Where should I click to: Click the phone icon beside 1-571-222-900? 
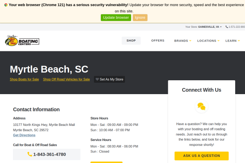point(227,27)
